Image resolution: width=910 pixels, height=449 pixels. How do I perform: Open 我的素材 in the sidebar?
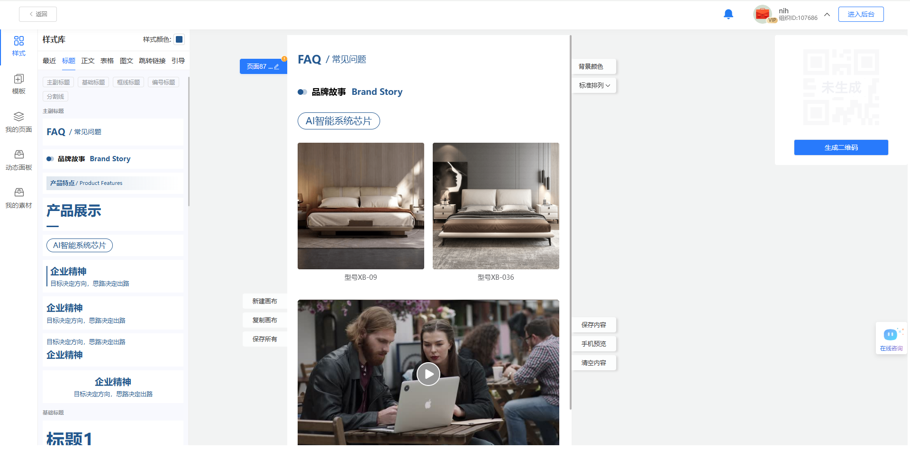click(x=18, y=197)
